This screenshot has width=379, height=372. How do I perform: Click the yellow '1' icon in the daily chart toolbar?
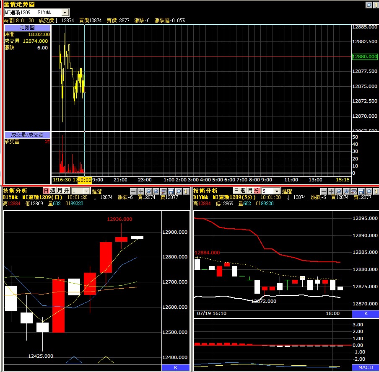(x=186, y=191)
